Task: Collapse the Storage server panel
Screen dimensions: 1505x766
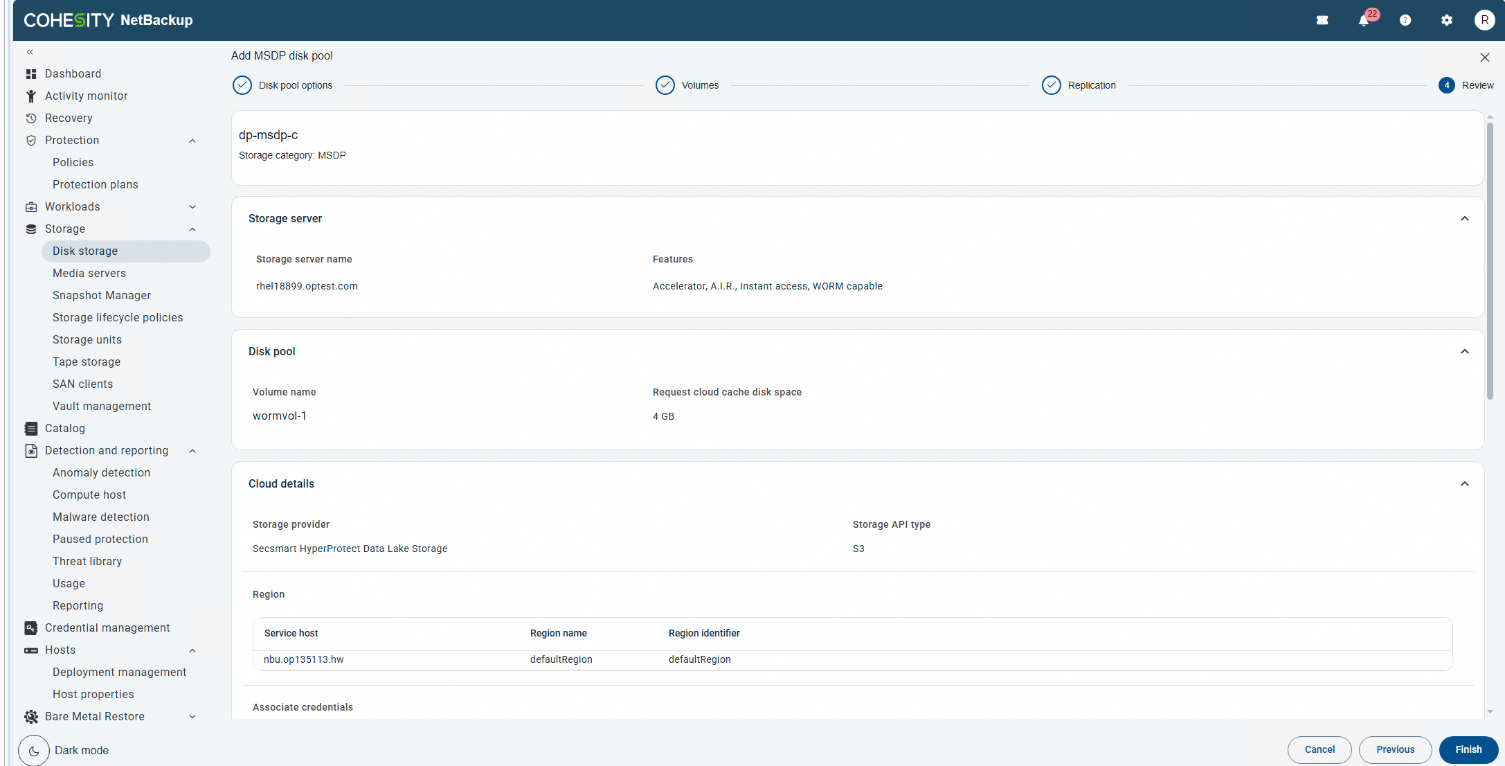Action: (x=1465, y=219)
